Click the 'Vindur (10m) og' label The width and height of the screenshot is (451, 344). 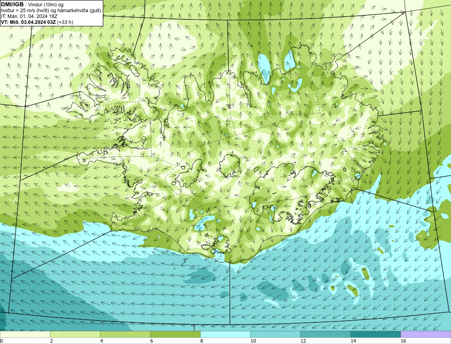(x=46, y=5)
